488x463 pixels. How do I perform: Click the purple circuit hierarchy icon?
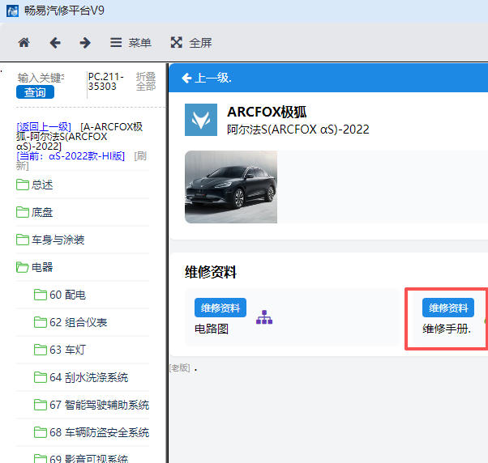[x=264, y=317]
